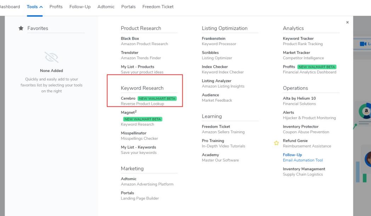Open the Freedom Ticket nav tab
The image size is (371, 216).
(x=158, y=7)
